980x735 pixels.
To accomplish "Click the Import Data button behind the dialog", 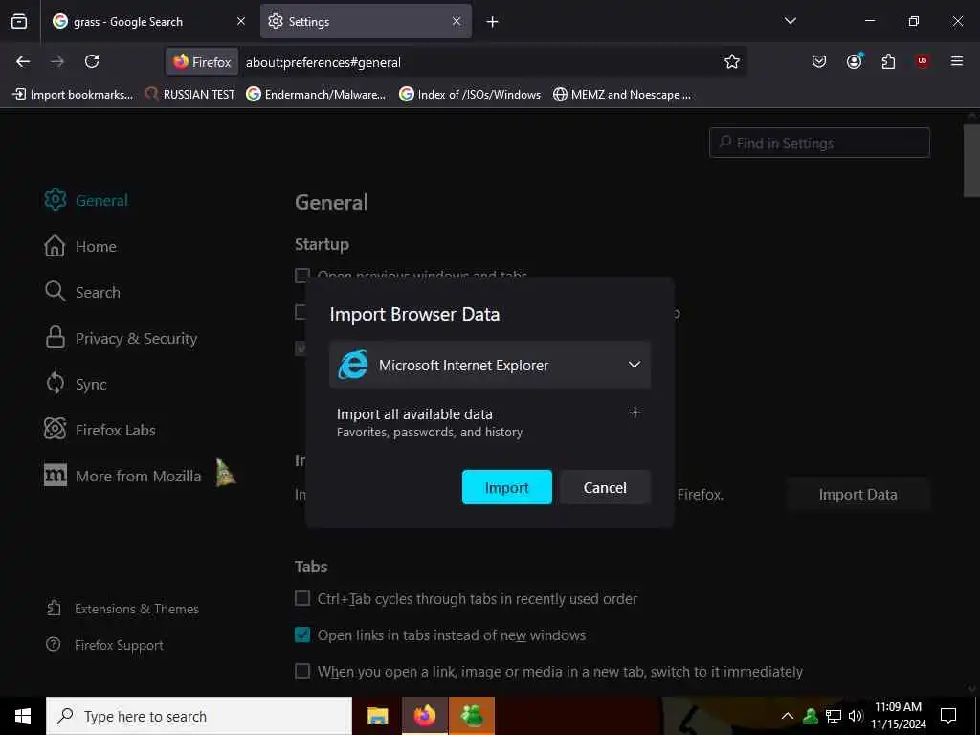I will (858, 495).
